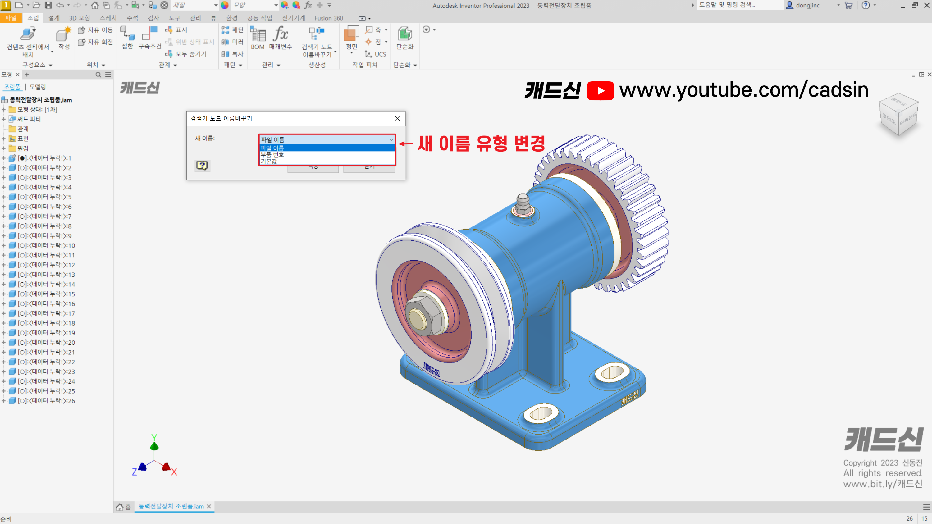
Task: Click the help question icon in rename dialog
Action: click(x=202, y=165)
